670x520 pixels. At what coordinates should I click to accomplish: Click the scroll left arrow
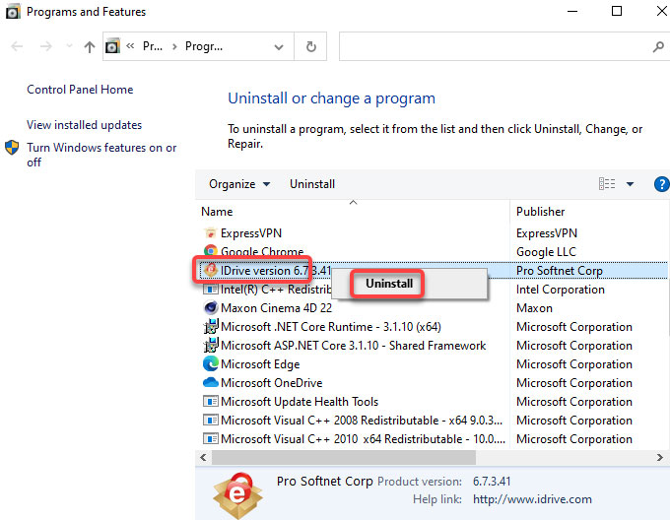(x=203, y=457)
